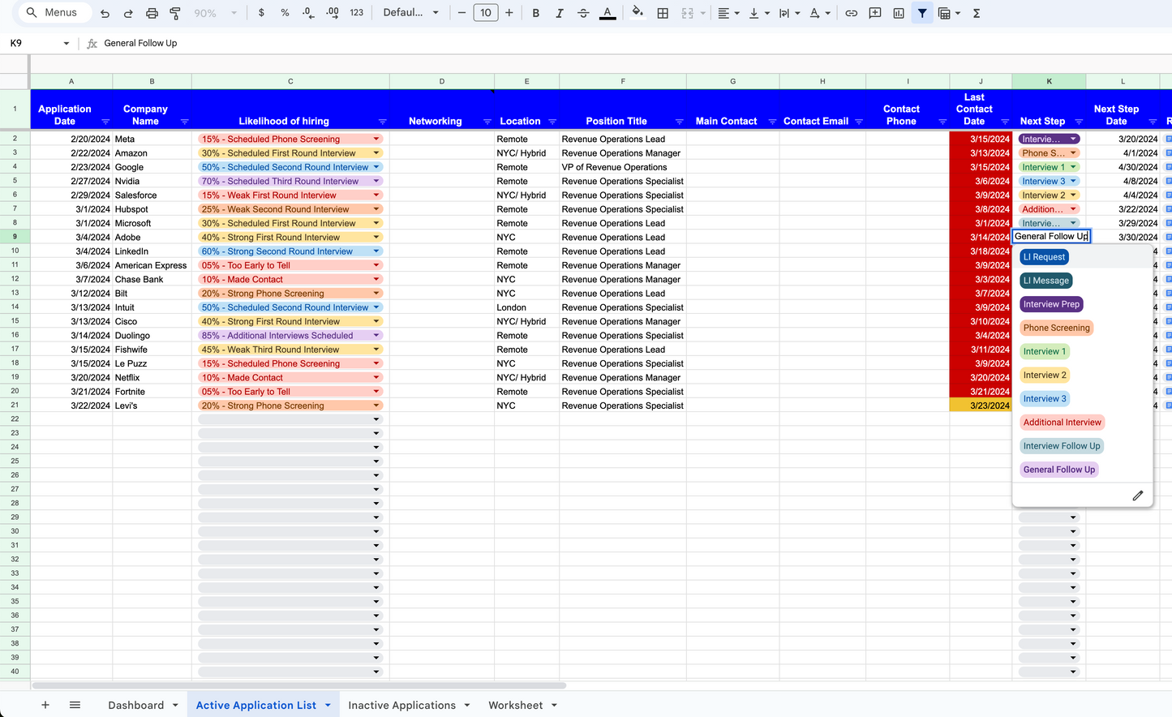This screenshot has width=1172, height=717.
Task: Toggle bold formatting
Action: [535, 13]
